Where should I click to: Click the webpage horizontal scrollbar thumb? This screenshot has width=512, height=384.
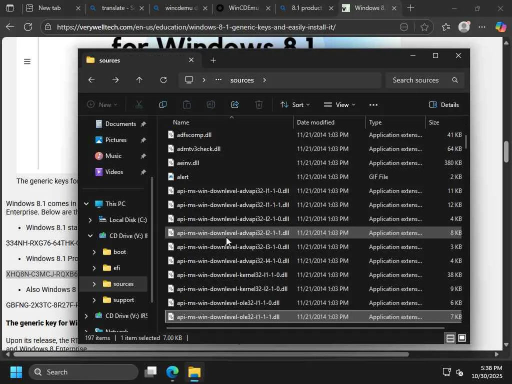click(x=211, y=354)
